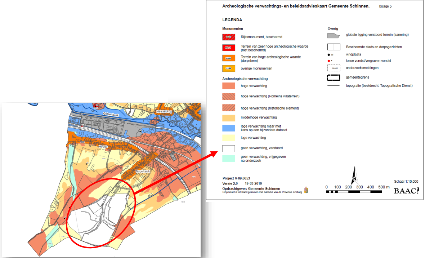
Task: Click the 'Archeologische verwachting' section heading
Action: tap(245, 79)
